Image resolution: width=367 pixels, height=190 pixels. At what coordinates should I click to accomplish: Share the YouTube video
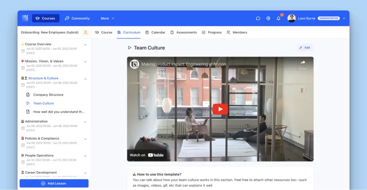(x=303, y=65)
